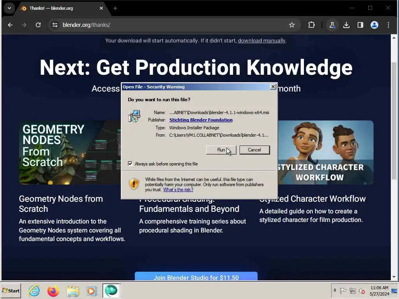Reload the blender.org page
Screen dimensions: 399x299
pyautogui.click(x=38, y=25)
